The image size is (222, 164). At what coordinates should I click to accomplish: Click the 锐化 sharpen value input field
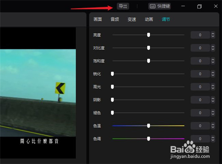tap(200, 74)
